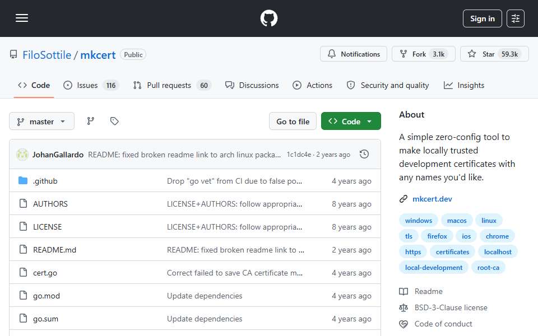Viewport: 538px width, 336px height.
Task: Select the chrome topic tag
Action: pyautogui.click(x=497, y=236)
